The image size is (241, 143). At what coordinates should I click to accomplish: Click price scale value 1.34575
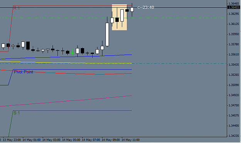pos(234,115)
